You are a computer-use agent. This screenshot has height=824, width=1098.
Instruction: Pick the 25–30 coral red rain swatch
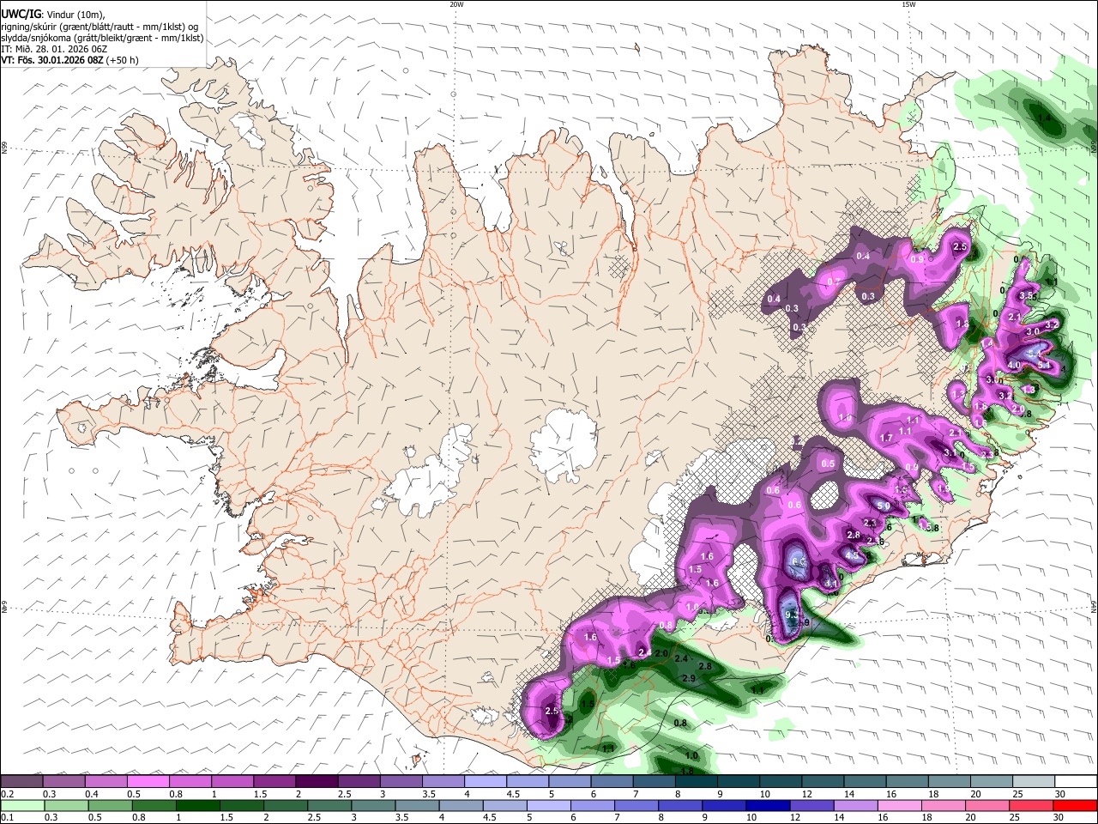tap(1031, 805)
